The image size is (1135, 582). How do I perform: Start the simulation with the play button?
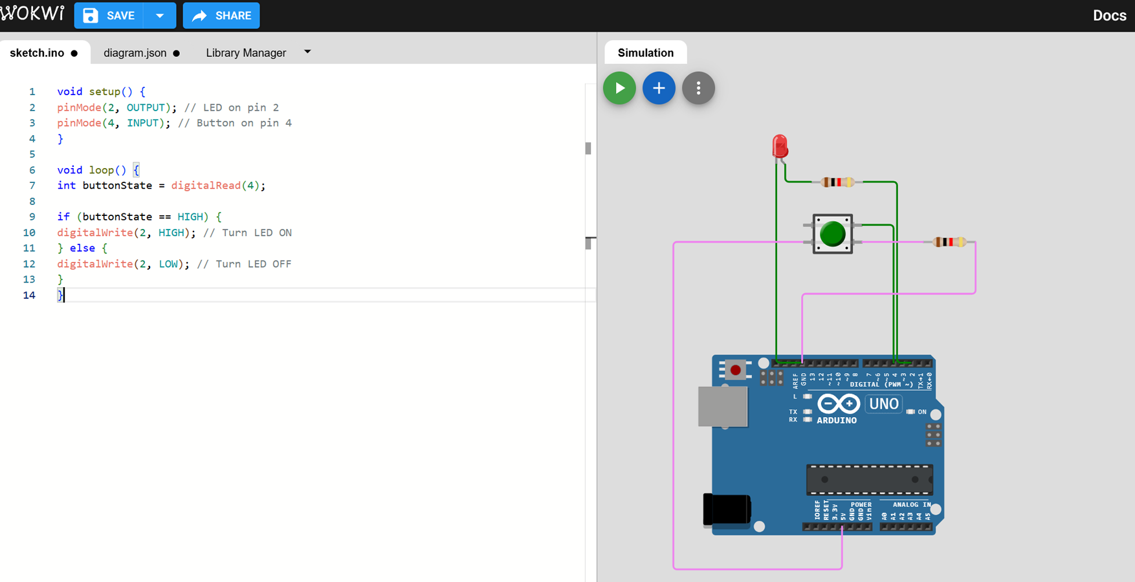point(619,88)
